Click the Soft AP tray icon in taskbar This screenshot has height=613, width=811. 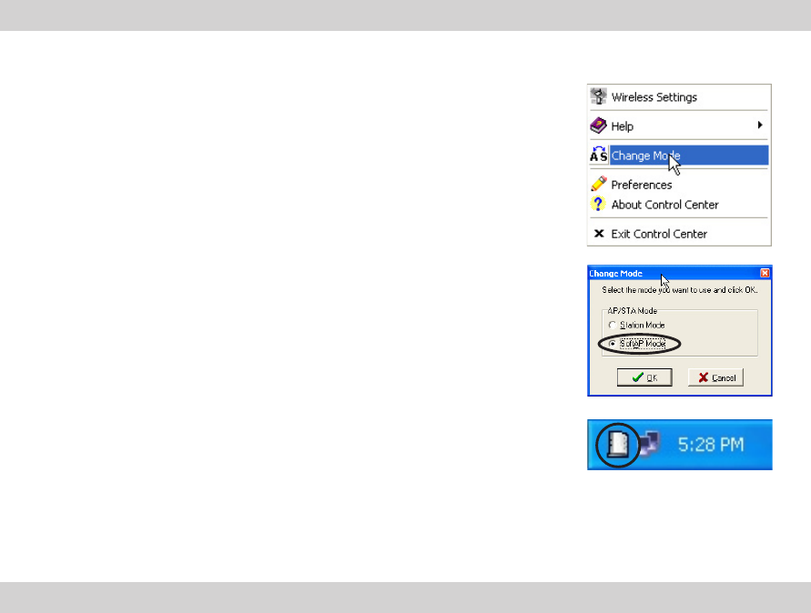tap(618, 445)
